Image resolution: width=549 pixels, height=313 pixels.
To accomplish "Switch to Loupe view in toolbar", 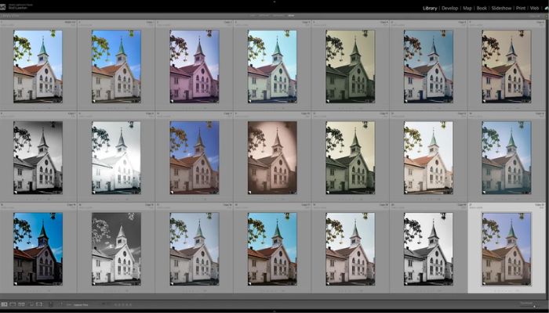I will tap(13, 304).
